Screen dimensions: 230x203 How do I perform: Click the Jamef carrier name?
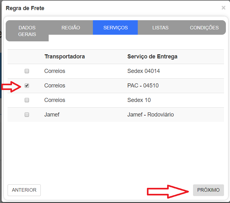[x=51, y=115]
